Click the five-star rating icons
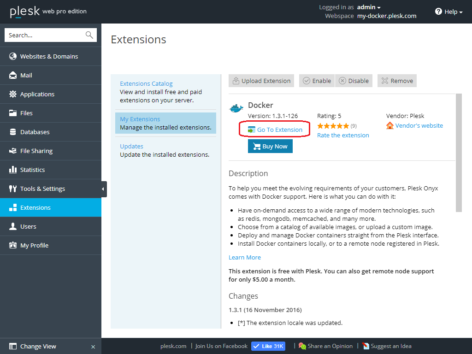 [333, 126]
